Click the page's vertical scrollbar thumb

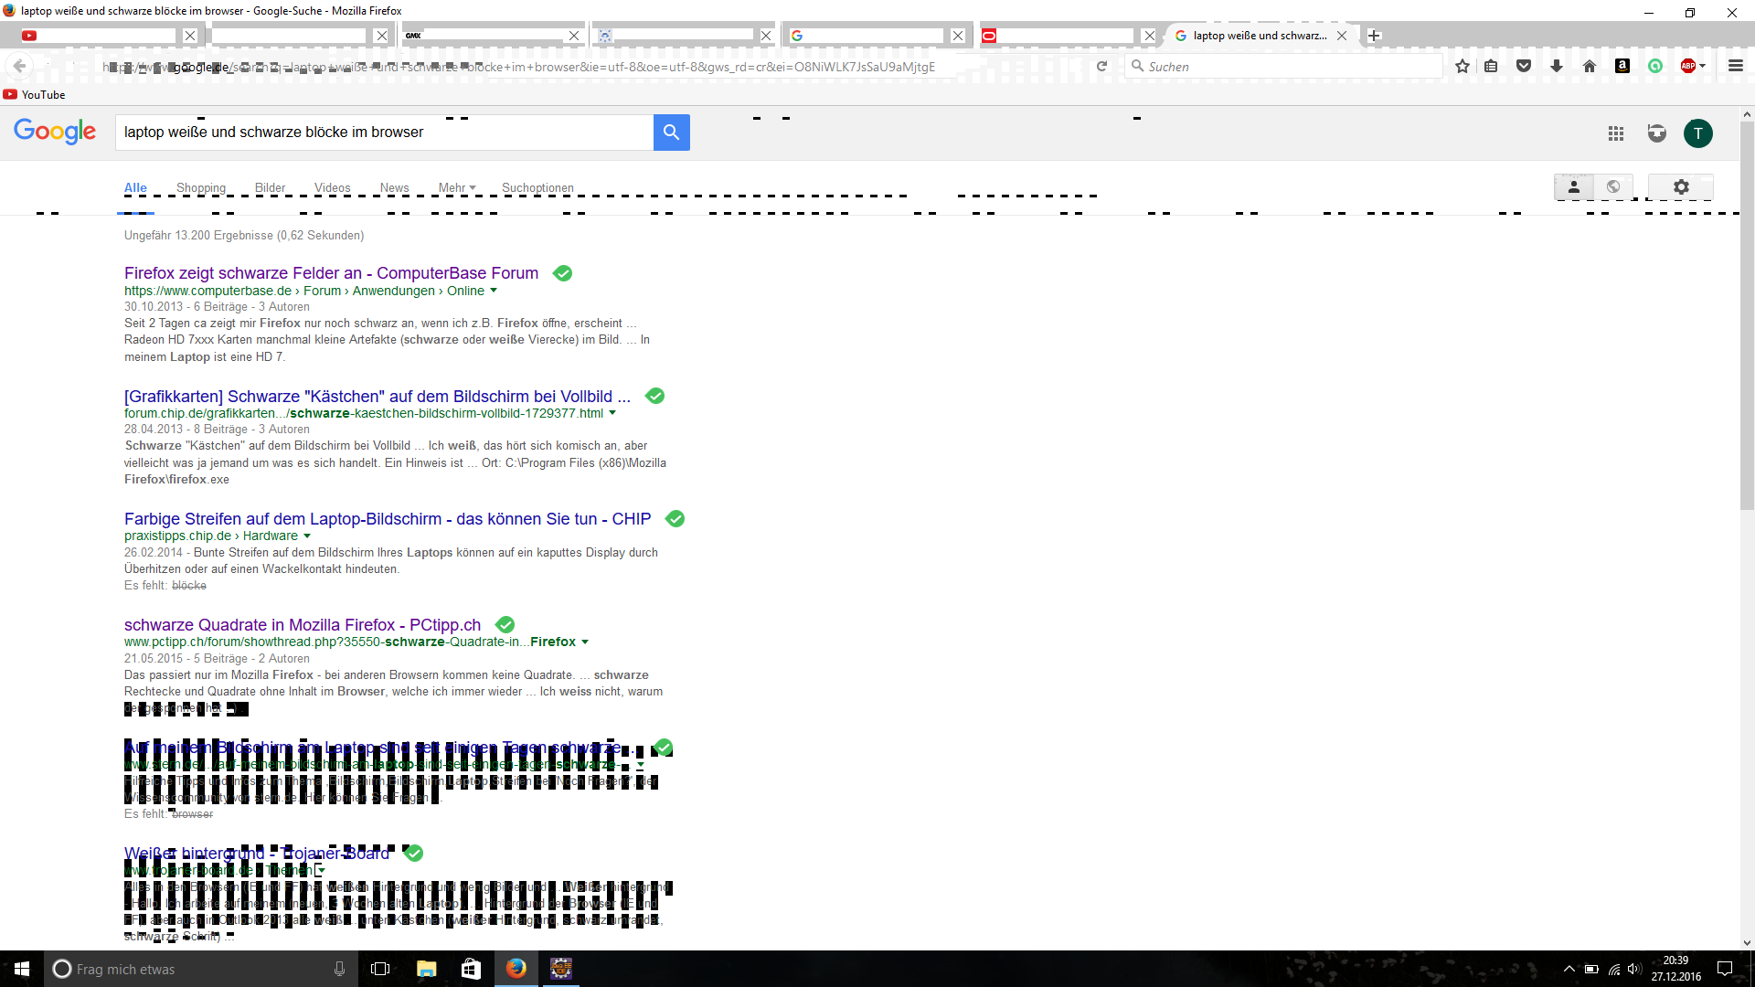tap(1747, 315)
